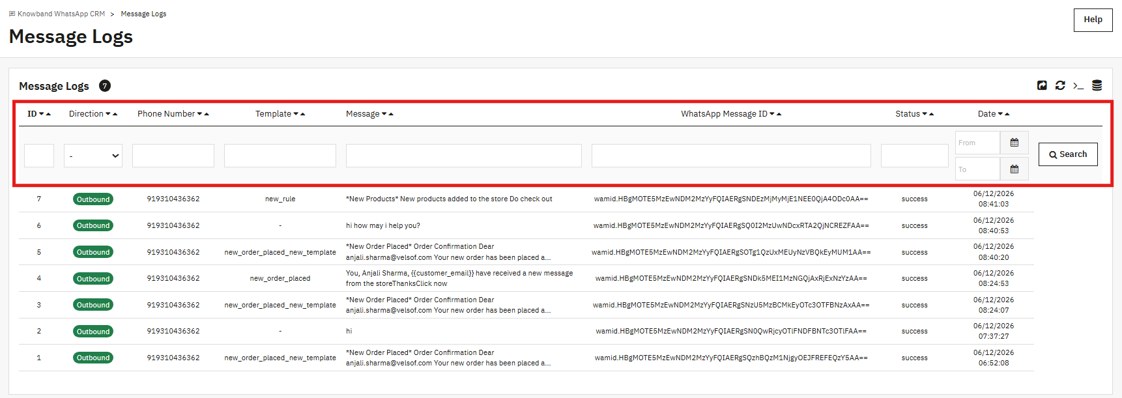
Task: Sort Status column ascending
Action: pos(932,114)
